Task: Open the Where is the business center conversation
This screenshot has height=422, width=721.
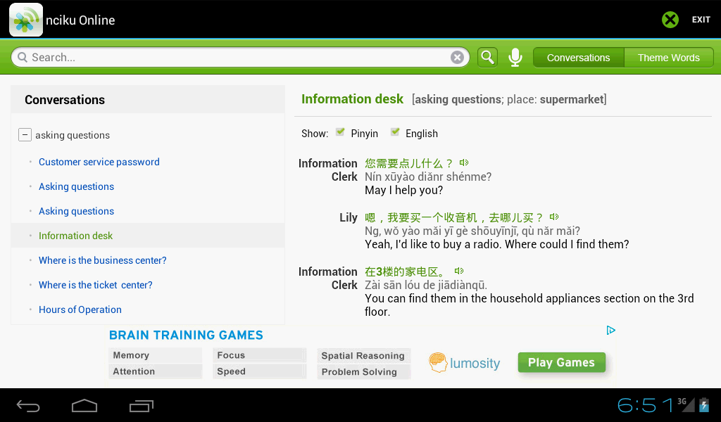Action: click(x=102, y=260)
